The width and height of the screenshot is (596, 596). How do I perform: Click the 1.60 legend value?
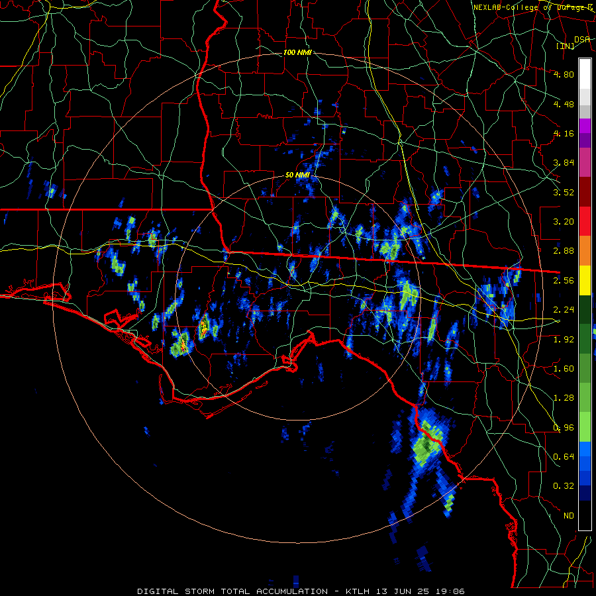tap(564, 369)
